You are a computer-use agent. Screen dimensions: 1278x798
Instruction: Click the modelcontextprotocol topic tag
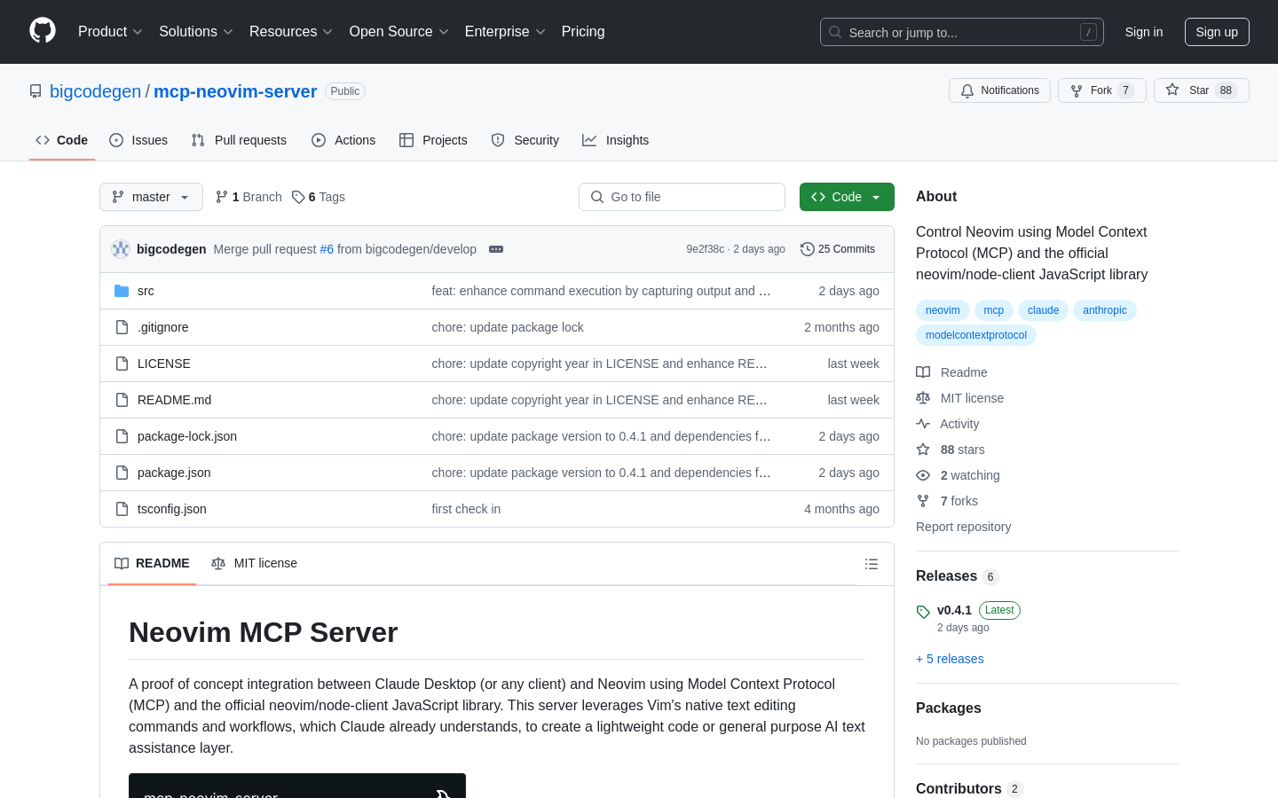pyautogui.click(x=976, y=335)
